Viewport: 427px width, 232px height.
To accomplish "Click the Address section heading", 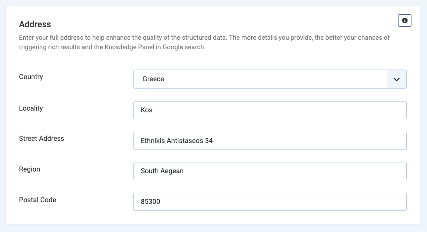I will coord(35,24).
